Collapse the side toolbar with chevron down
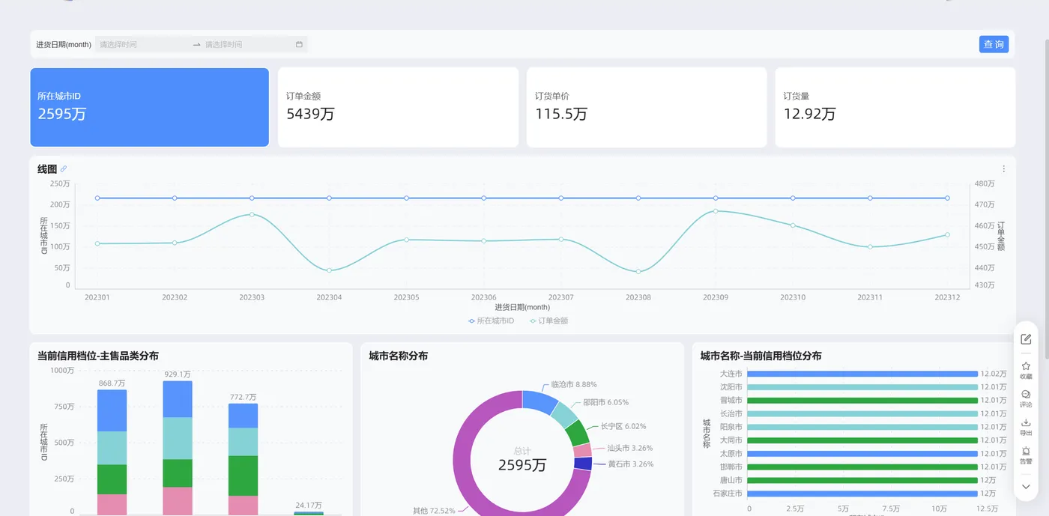 click(1026, 486)
